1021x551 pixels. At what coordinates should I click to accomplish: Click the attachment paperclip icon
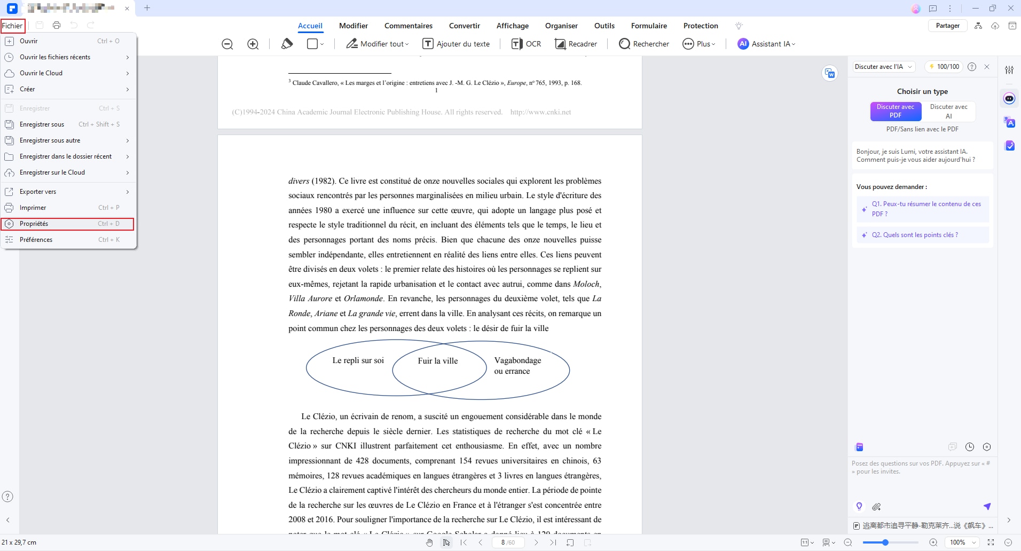point(876,507)
